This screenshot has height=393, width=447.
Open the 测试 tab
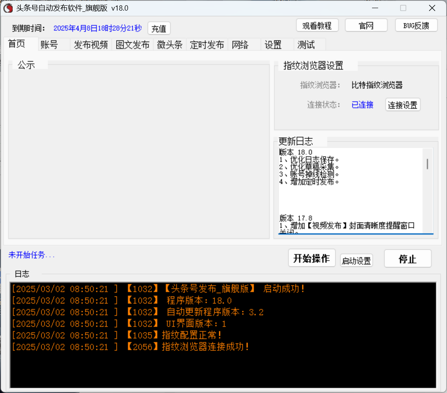[310, 45]
